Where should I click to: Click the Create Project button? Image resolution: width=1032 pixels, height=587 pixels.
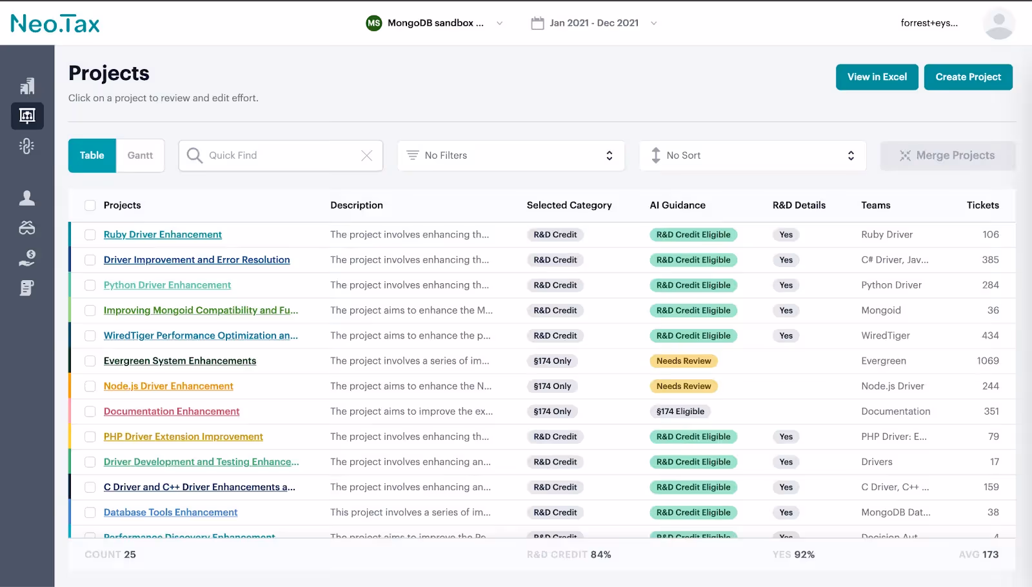[968, 77]
